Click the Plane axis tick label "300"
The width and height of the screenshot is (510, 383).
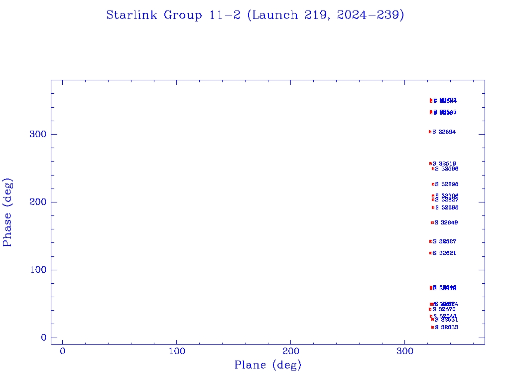405,352
